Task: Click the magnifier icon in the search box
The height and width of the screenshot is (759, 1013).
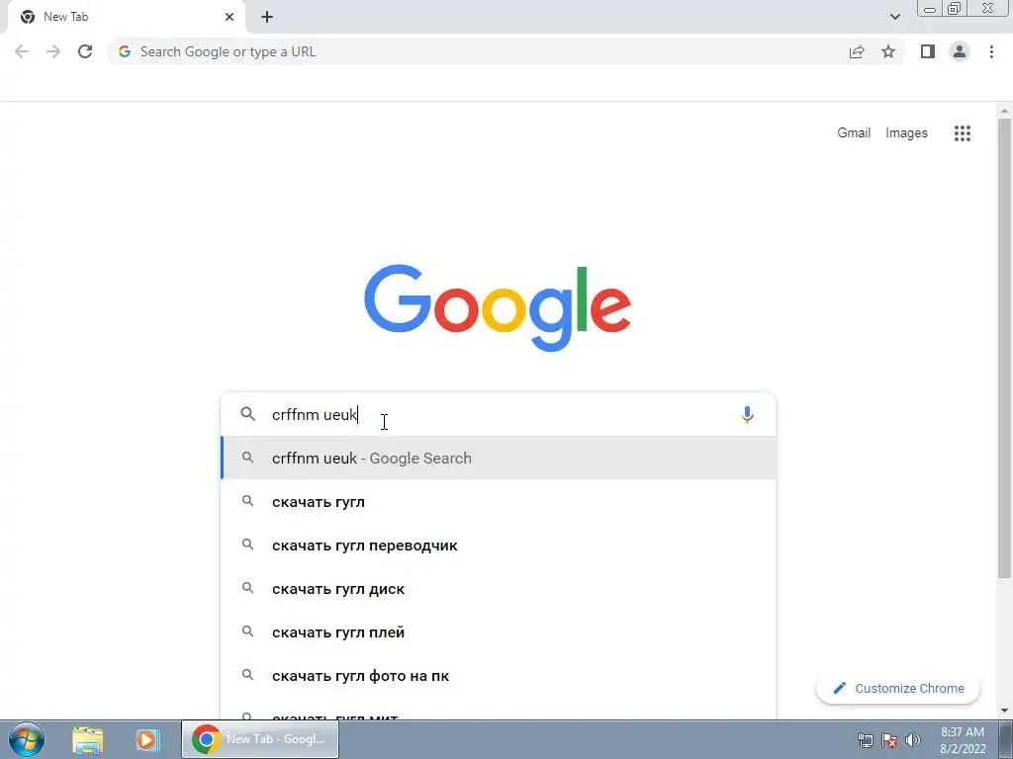Action: point(248,414)
